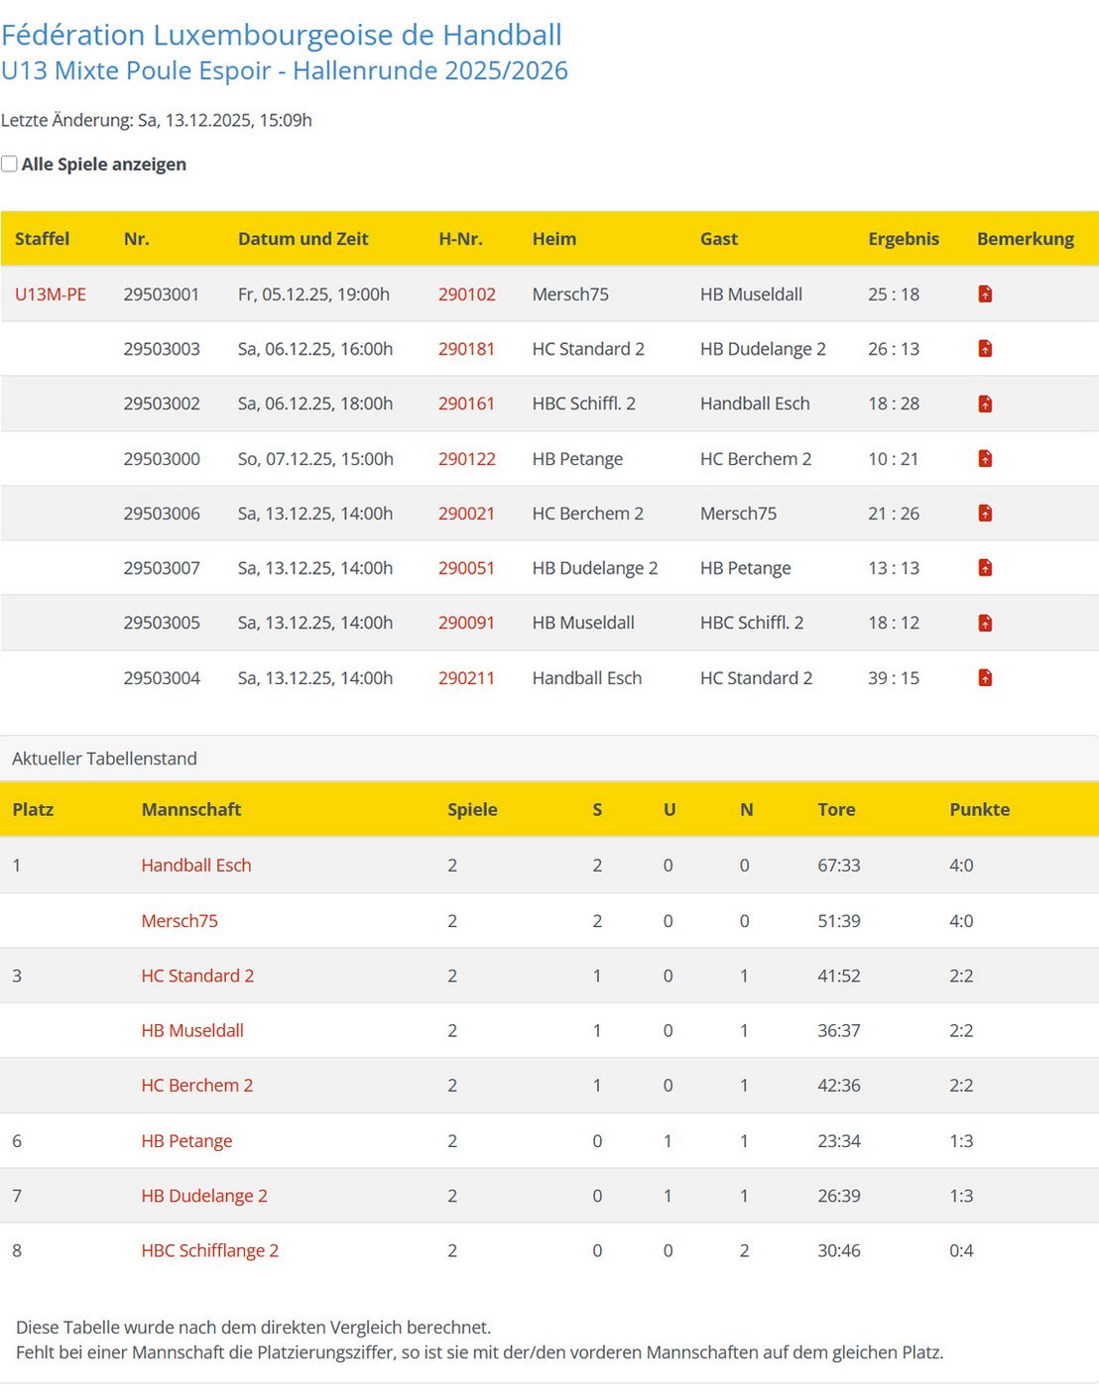Select Handball Esch in the standings table
The height and width of the screenshot is (1398, 1099).
tap(195, 866)
